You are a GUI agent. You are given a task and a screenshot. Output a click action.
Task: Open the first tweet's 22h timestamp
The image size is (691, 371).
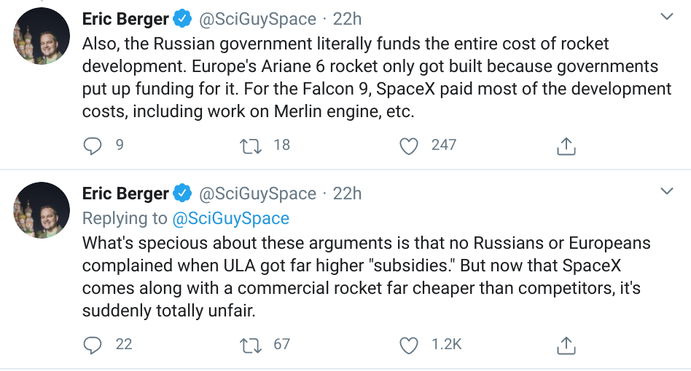pos(347,19)
